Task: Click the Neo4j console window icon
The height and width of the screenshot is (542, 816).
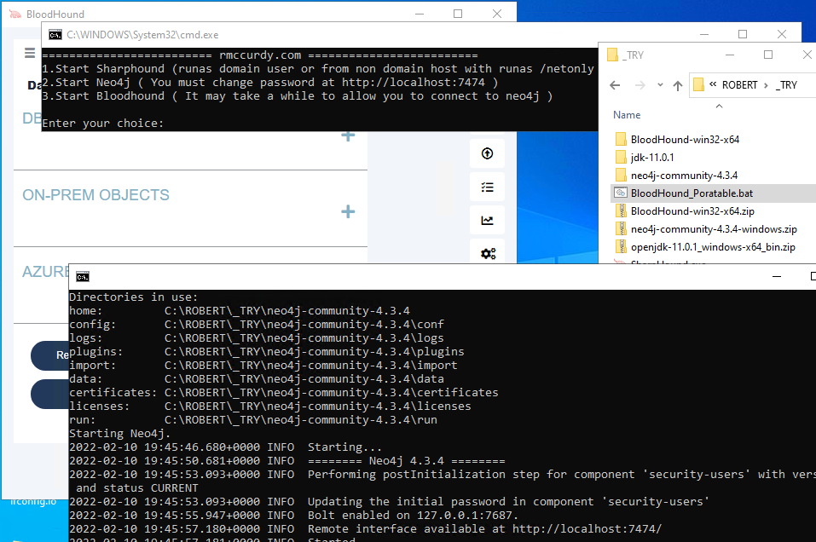Action: pyautogui.click(x=83, y=277)
